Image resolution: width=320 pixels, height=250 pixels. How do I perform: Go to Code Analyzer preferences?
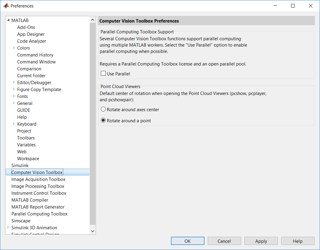pyautogui.click(x=32, y=41)
